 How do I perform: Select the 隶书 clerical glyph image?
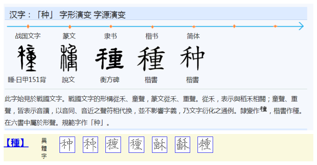pos(109,58)
